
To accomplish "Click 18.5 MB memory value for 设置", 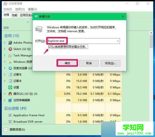I will (82, 87).
